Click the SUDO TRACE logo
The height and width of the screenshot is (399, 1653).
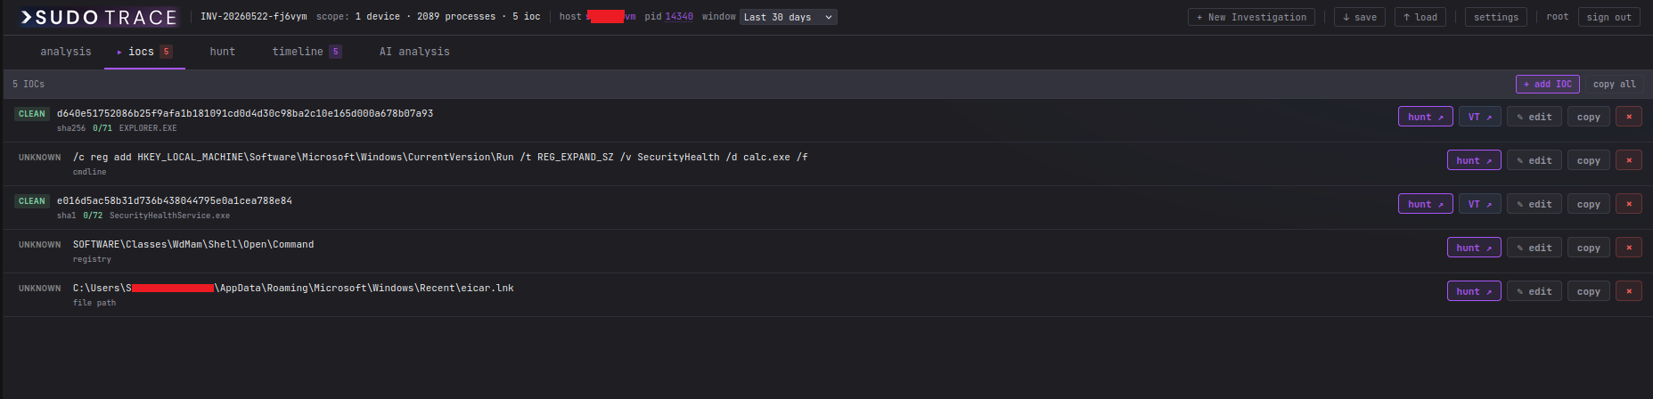coord(99,17)
